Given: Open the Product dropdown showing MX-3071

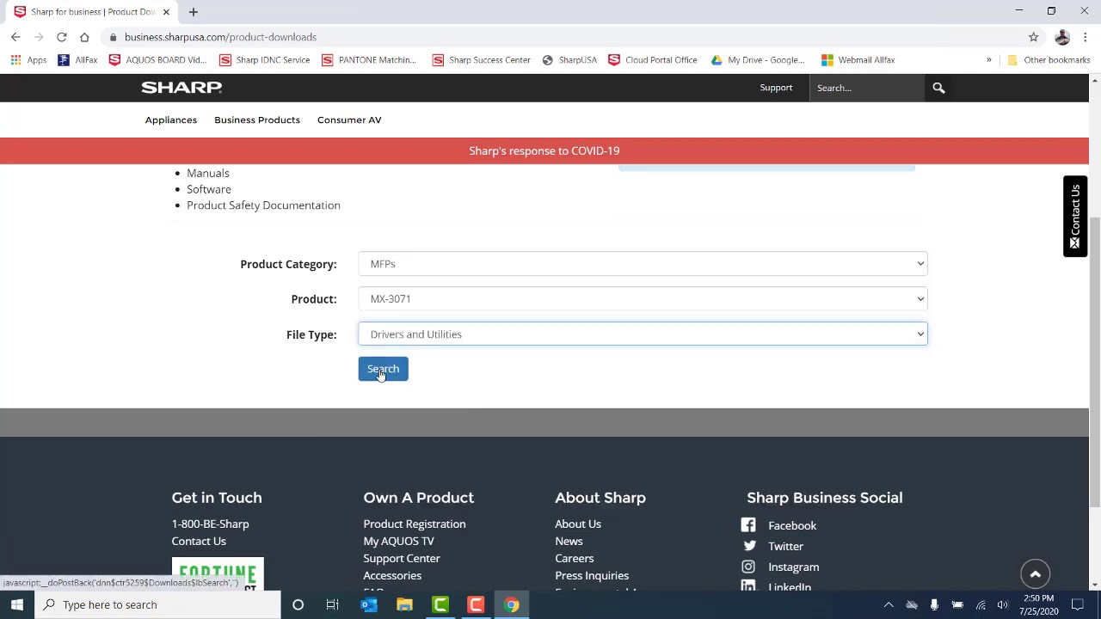Looking at the screenshot, I should (x=643, y=299).
